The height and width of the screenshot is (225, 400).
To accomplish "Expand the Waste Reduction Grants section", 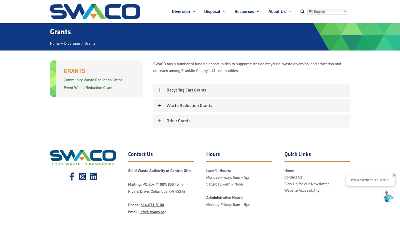I will 251,105.
